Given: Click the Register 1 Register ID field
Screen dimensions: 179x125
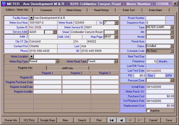Looking at the screenshot, I should point(47,77).
